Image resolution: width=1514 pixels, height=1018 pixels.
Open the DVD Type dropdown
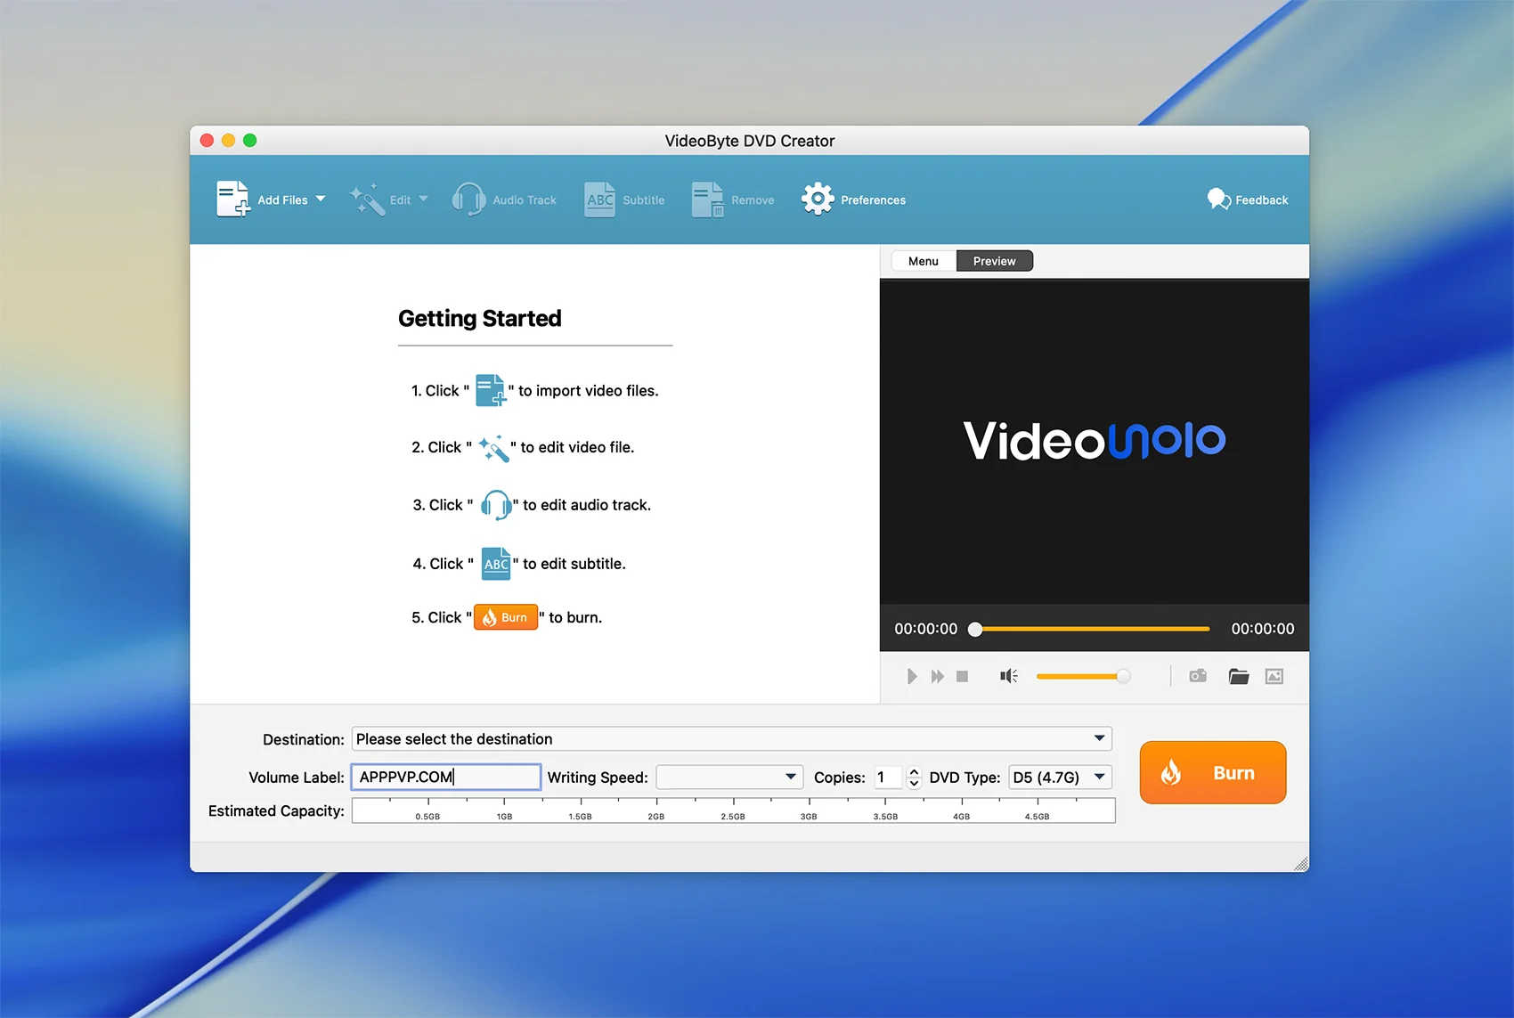(1100, 777)
